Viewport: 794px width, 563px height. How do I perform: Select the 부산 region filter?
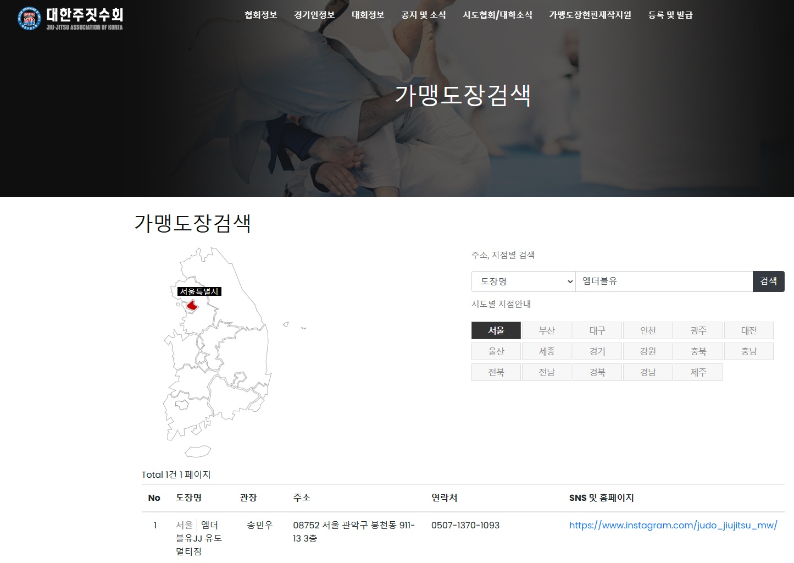(x=547, y=330)
